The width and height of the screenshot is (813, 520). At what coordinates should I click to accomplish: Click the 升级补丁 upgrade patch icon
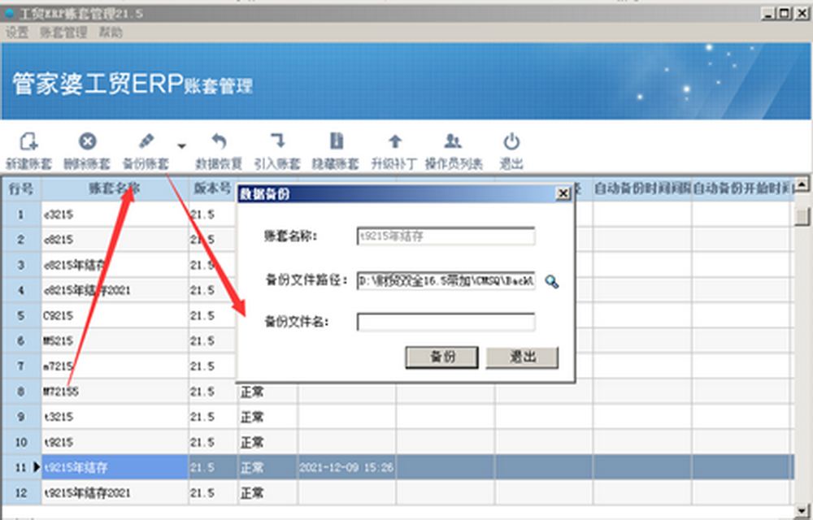coord(394,141)
